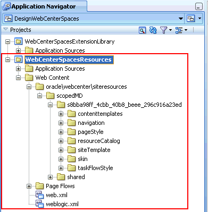This screenshot has width=208, height=212.
Task: Select the siteTemplate label
Action: 94,150
